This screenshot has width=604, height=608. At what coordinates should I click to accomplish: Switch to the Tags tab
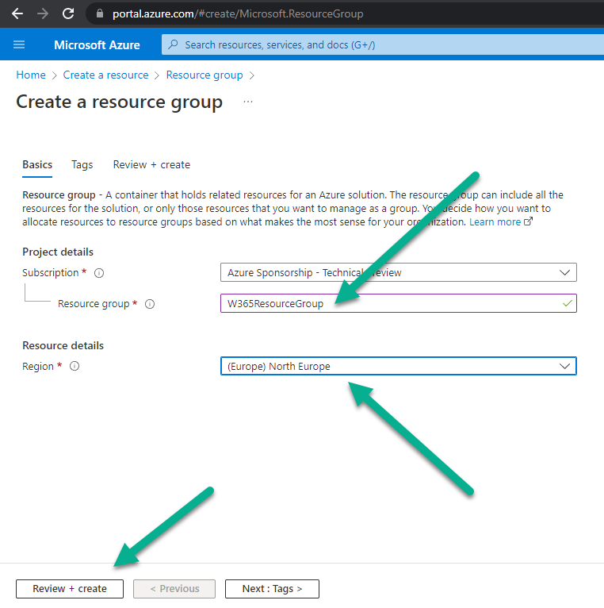(82, 165)
